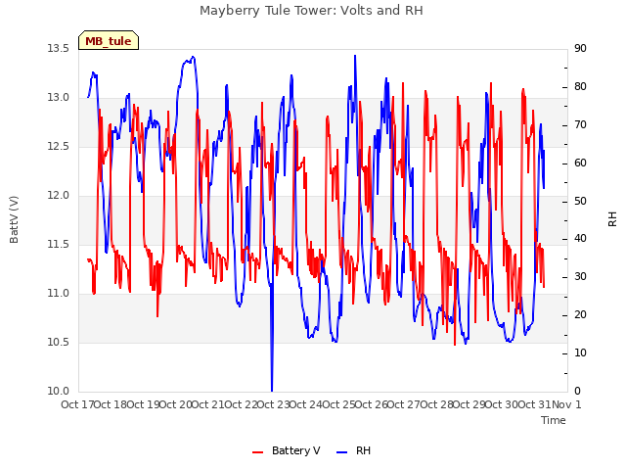Click the 10.0 left axis tick value
626x470 pixels.
click(58, 392)
